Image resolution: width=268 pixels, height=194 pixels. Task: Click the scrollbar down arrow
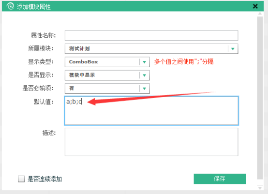260,188
